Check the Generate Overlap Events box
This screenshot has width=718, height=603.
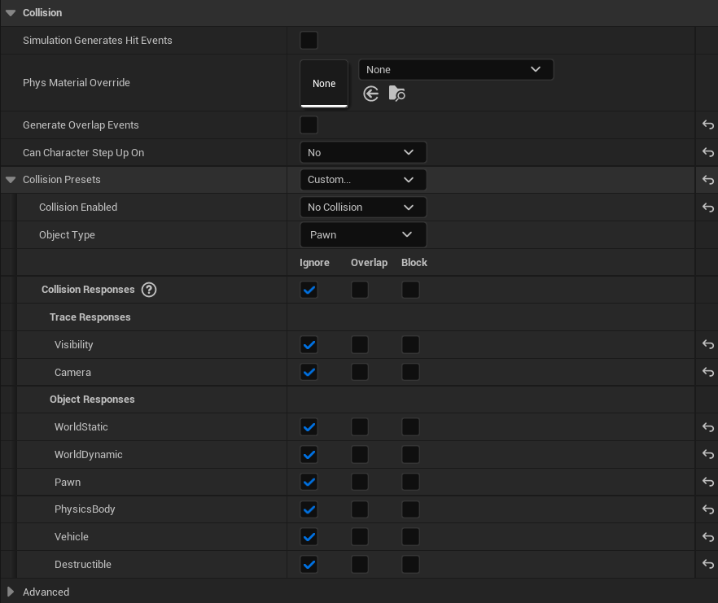308,125
